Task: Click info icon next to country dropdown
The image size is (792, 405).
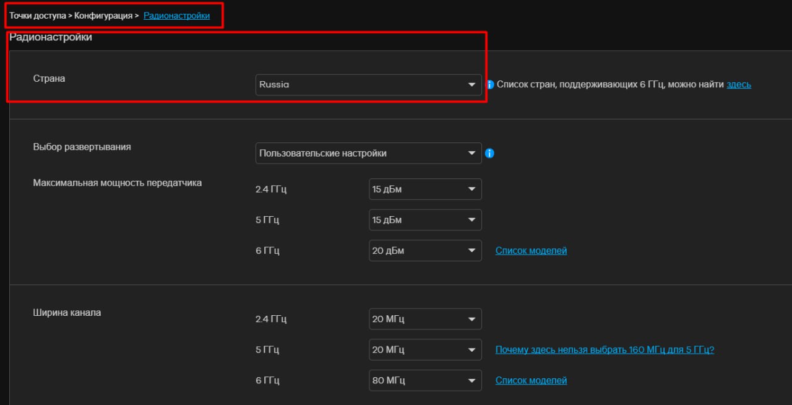Action: tap(490, 85)
